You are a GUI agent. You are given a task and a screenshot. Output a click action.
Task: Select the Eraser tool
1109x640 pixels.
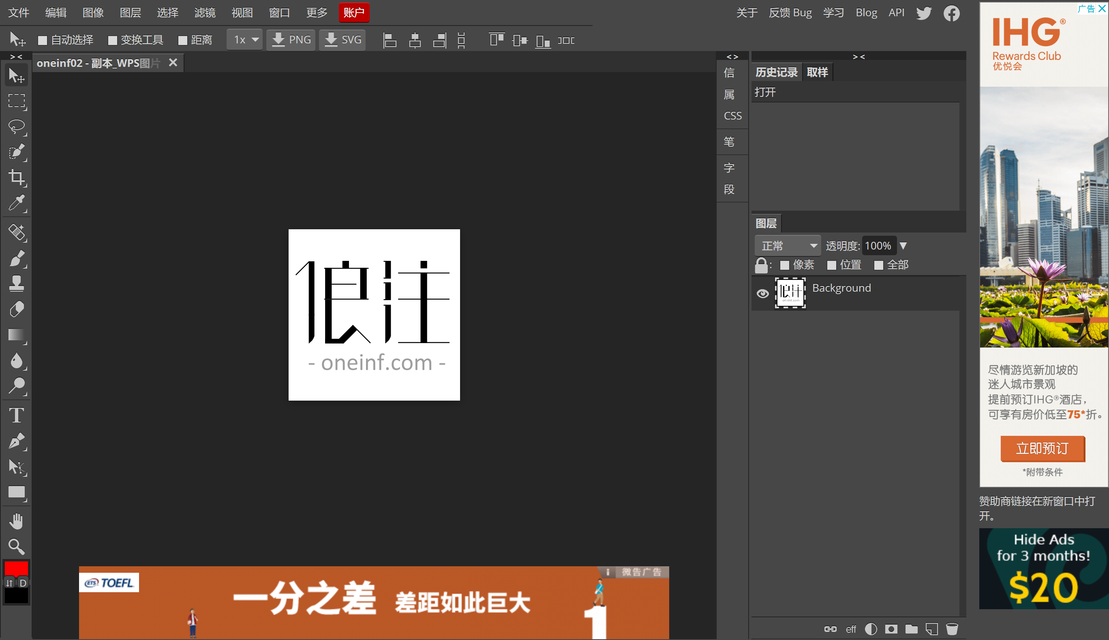[x=17, y=309]
